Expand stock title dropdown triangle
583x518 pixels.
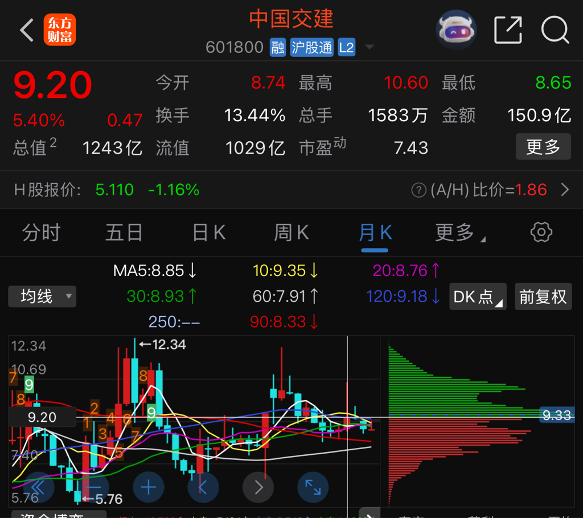[x=369, y=47]
